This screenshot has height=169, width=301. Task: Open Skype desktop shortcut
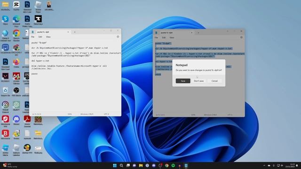point(5,20)
